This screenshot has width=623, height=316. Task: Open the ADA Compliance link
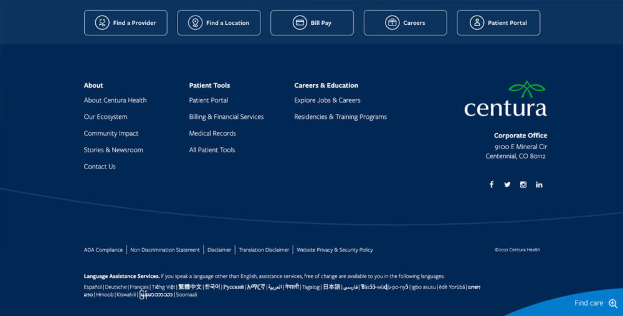click(x=103, y=250)
